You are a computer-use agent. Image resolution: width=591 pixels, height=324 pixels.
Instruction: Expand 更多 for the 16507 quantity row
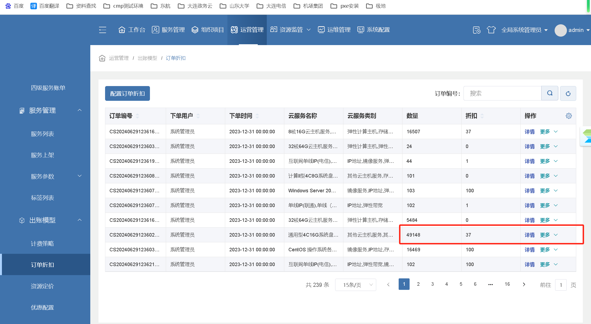click(x=549, y=132)
